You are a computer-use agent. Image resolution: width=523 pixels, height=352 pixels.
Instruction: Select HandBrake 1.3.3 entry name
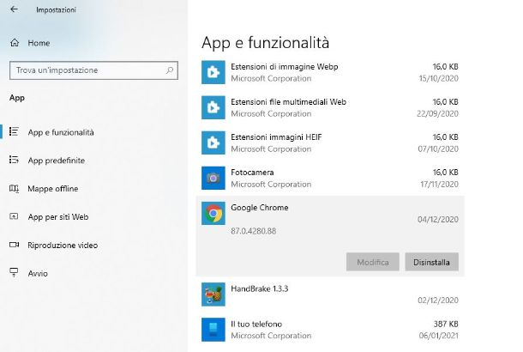[260, 288]
